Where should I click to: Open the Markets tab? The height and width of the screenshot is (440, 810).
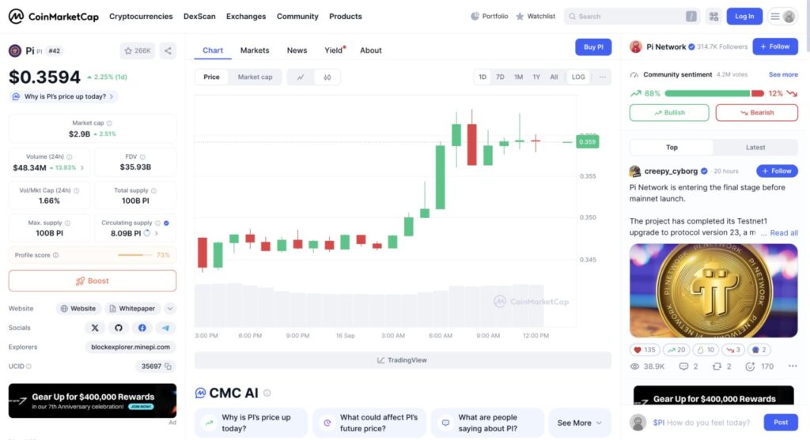tap(255, 51)
